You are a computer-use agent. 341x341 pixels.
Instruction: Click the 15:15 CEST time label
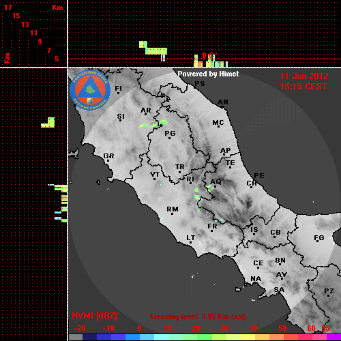pyautogui.click(x=303, y=87)
